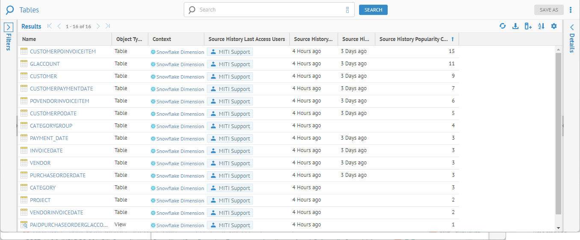Open the GLACCOUNT table link
Viewport: 580px width, 240px height.
tap(45, 64)
